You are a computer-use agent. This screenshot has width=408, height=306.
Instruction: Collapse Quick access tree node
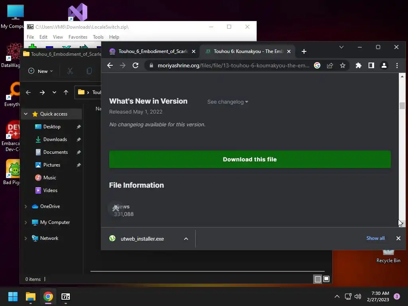(26, 114)
